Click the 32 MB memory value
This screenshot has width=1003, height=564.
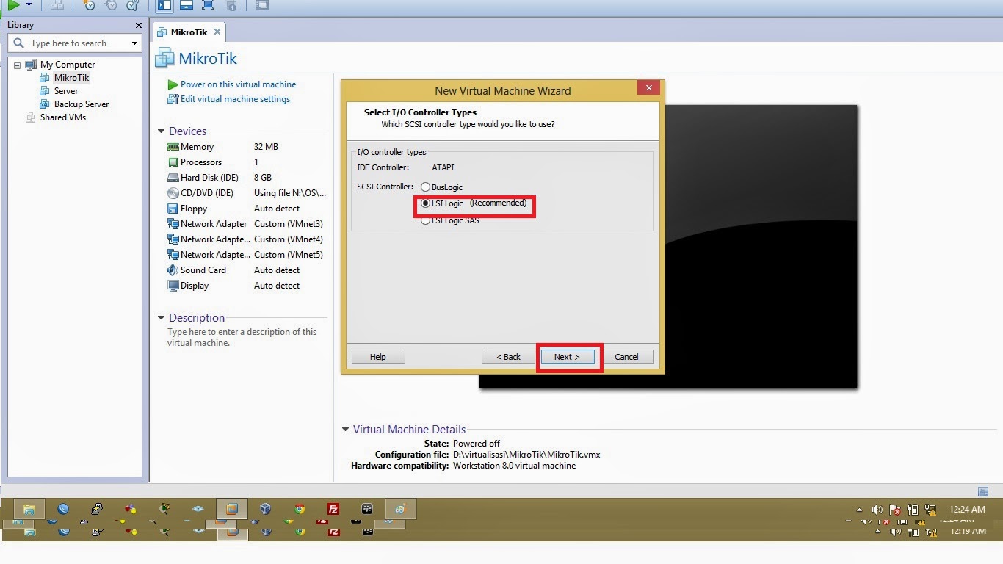coord(266,147)
